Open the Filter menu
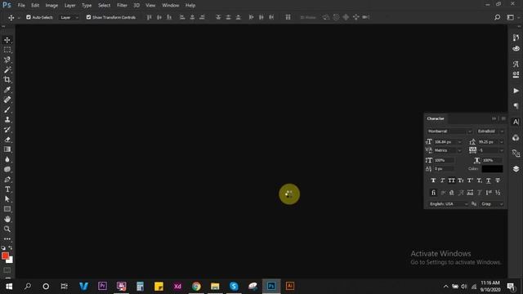The width and height of the screenshot is (523, 294). [122, 6]
